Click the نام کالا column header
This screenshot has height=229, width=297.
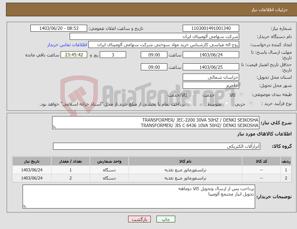(x=185, y=161)
